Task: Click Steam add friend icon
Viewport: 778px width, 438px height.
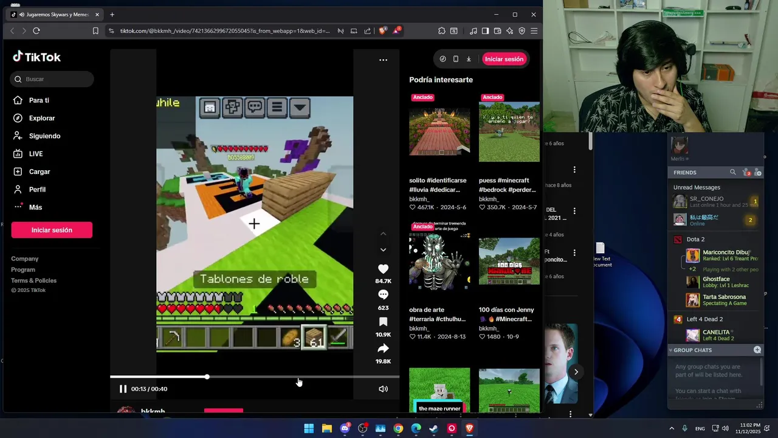Action: [x=757, y=173]
